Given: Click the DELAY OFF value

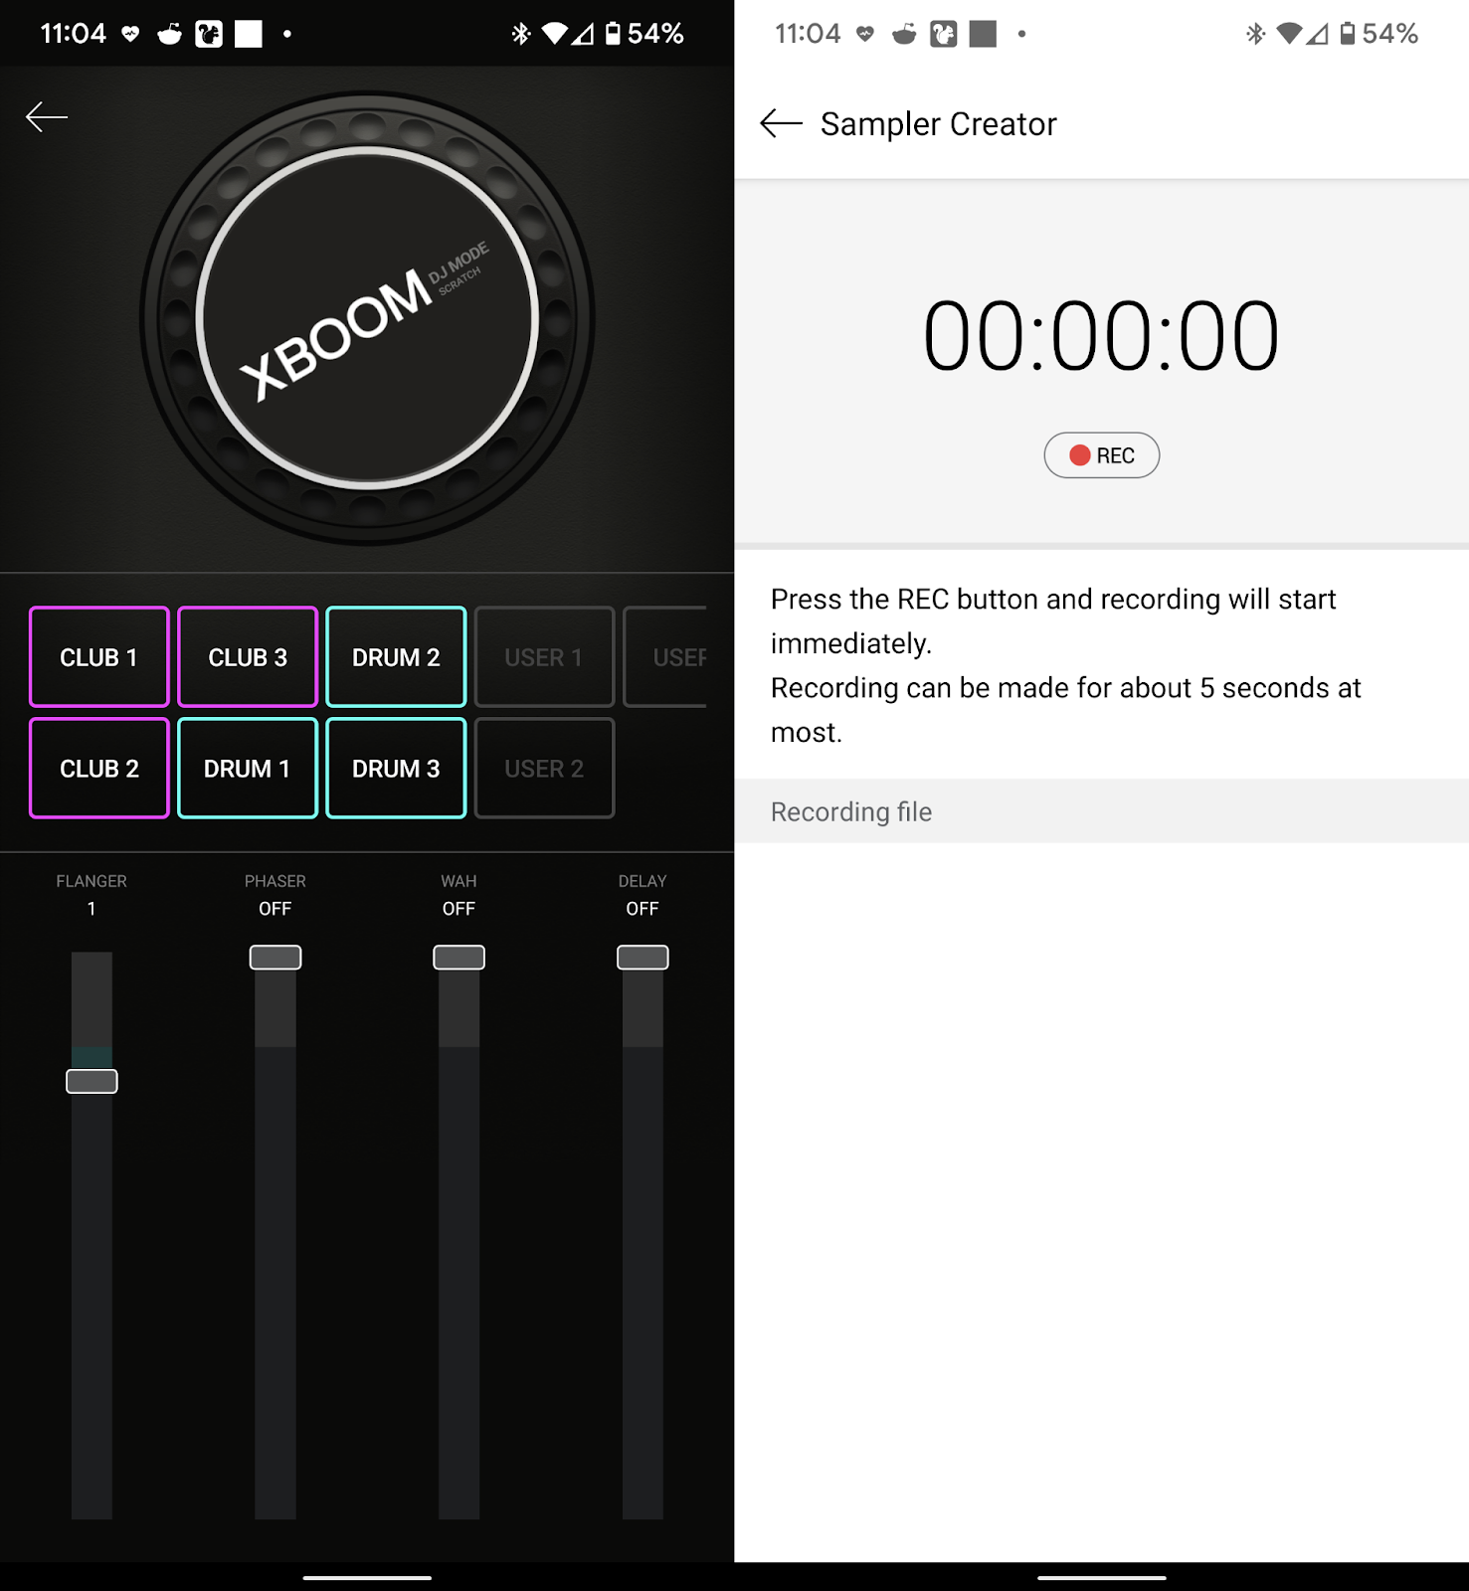Looking at the screenshot, I should (x=643, y=909).
